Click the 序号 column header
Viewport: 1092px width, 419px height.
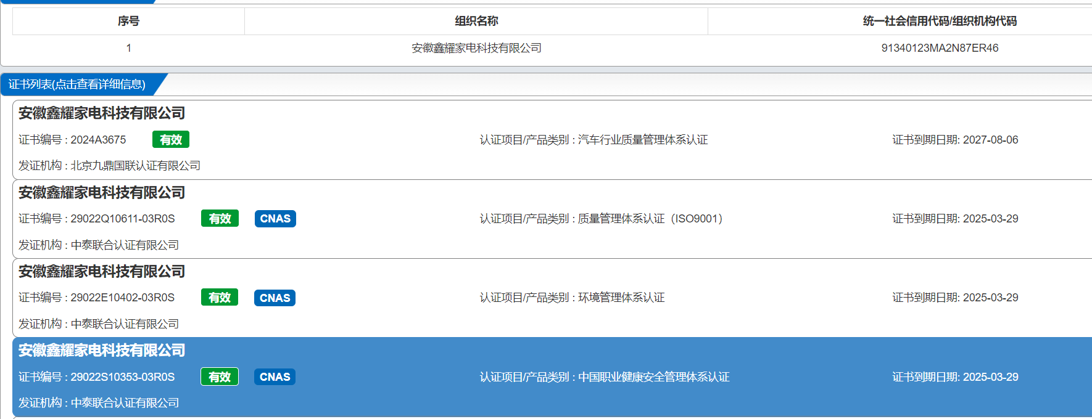pyautogui.click(x=128, y=21)
